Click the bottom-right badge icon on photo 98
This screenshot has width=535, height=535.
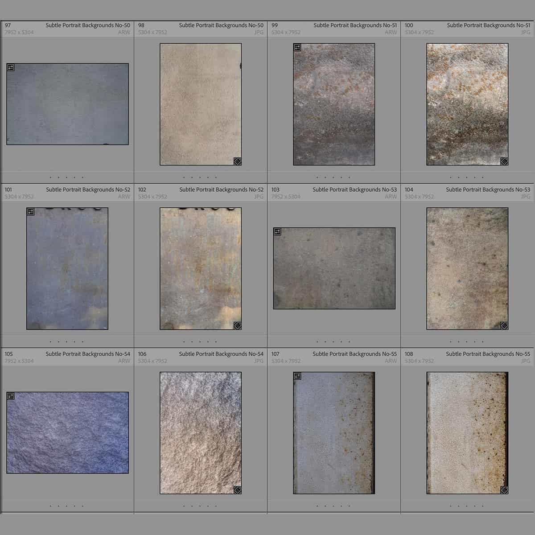click(238, 161)
